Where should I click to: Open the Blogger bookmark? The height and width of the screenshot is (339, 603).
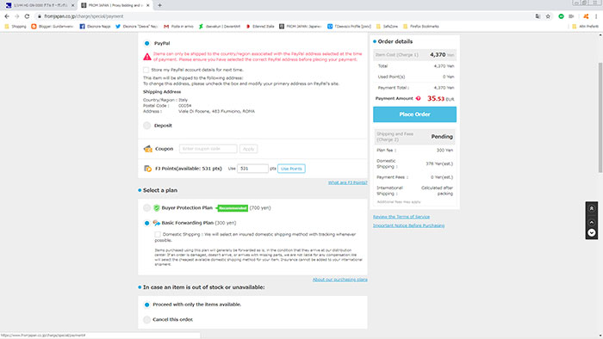(x=53, y=27)
